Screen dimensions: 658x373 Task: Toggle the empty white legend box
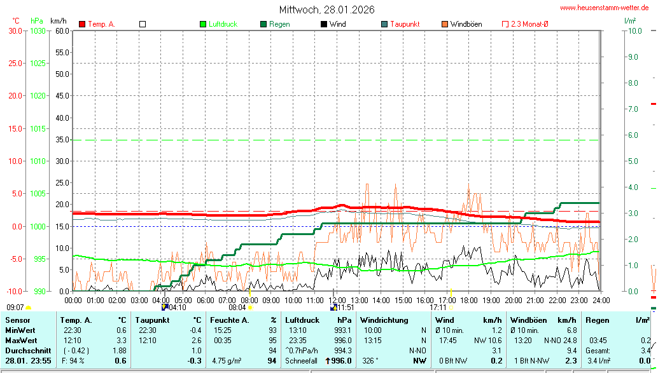click(143, 24)
